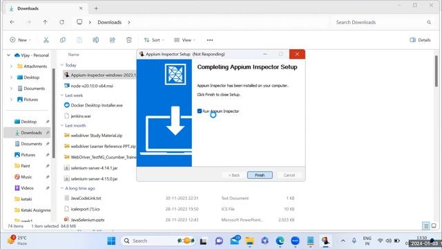442x249 pixels.
Task: Open Videos folder in sidebar
Action: point(28,188)
